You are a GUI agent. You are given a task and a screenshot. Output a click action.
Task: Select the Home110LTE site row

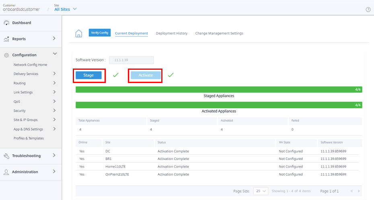(217, 166)
